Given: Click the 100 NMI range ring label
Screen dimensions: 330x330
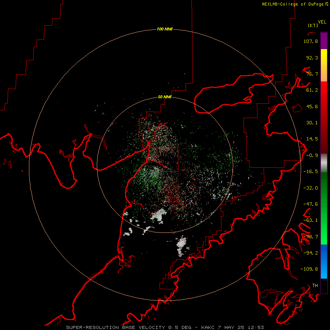Looking at the screenshot, I should click(165, 29).
